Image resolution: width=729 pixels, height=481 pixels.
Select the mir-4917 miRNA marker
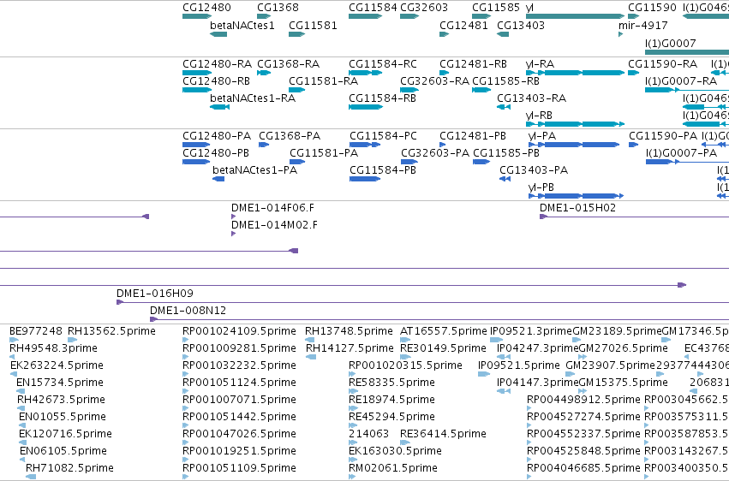[x=621, y=34]
